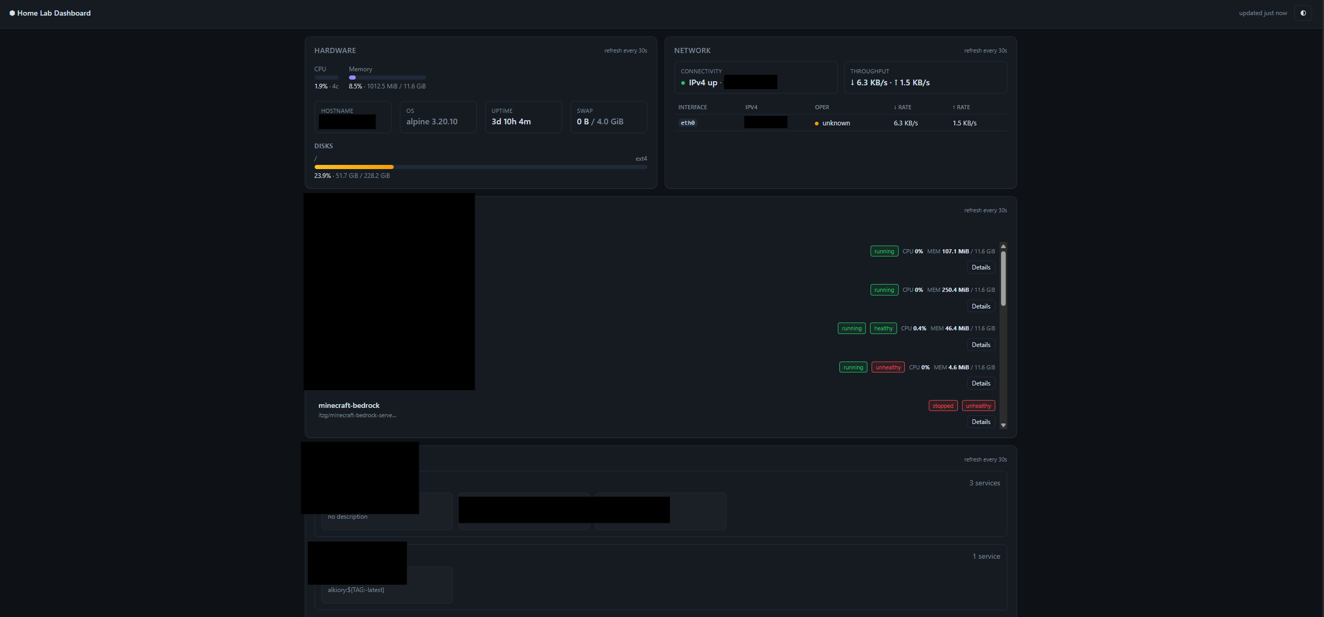Click the container list scrollbar thumb

point(1003,278)
